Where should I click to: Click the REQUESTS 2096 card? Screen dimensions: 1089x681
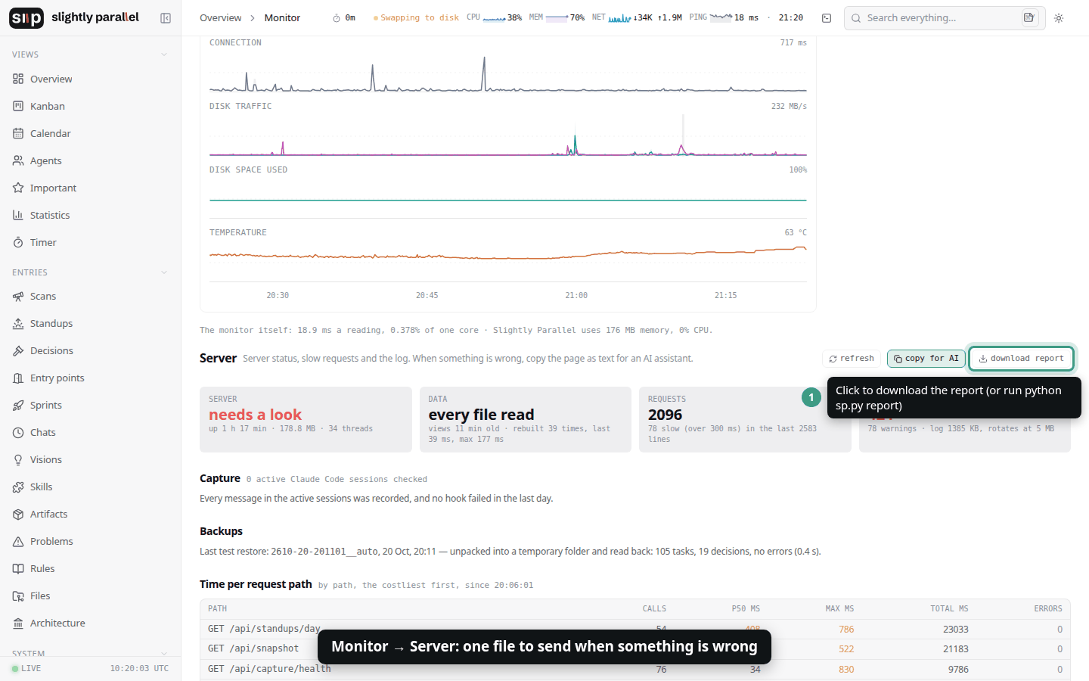click(x=745, y=420)
